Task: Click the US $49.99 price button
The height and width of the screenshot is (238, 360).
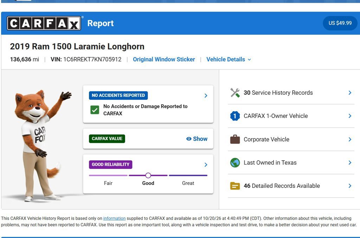Action: 340,23
